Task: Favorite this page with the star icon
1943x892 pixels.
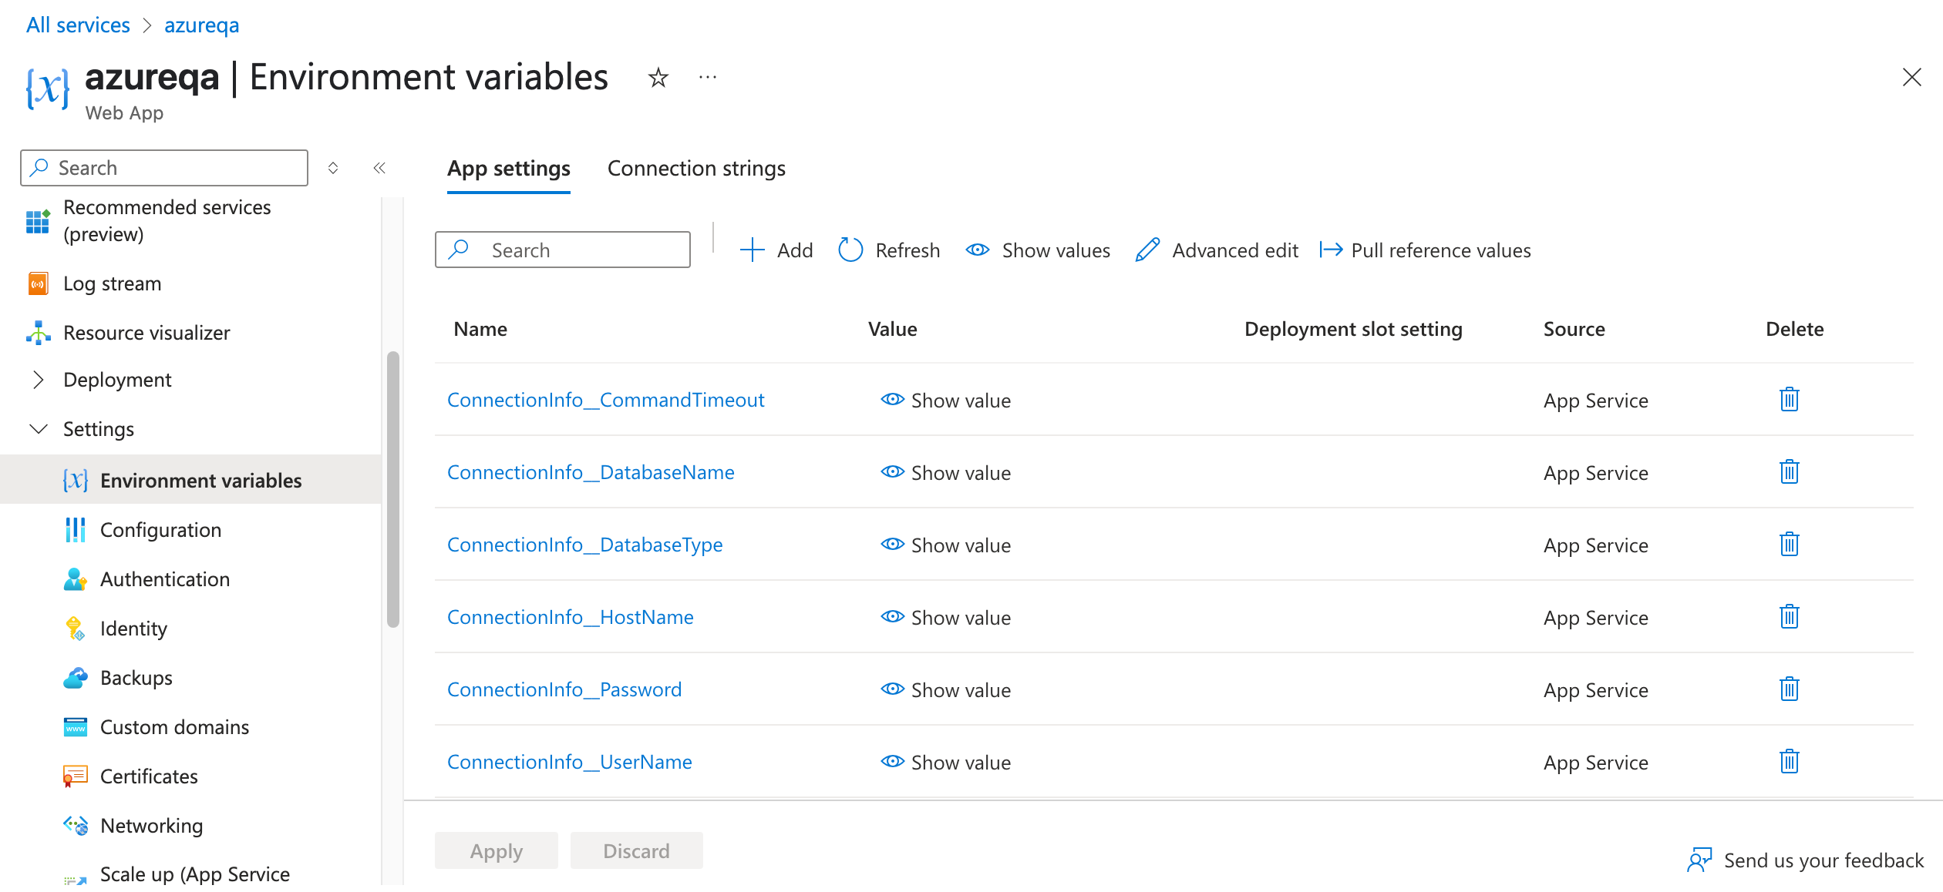Action: tap(658, 78)
